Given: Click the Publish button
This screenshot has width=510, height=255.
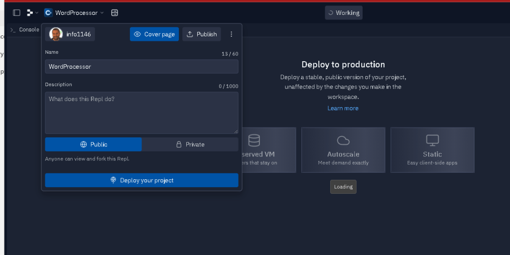Looking at the screenshot, I should (202, 34).
